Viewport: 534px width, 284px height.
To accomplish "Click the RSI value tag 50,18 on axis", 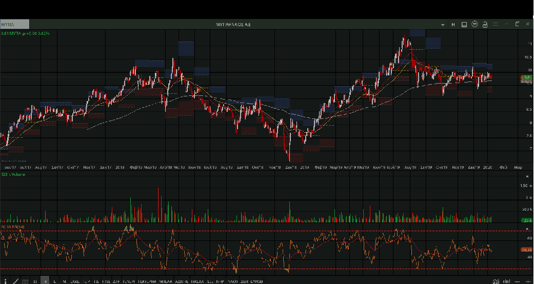I will 526,250.
